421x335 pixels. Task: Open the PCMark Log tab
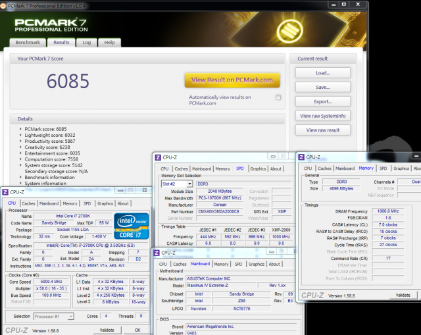[86, 42]
